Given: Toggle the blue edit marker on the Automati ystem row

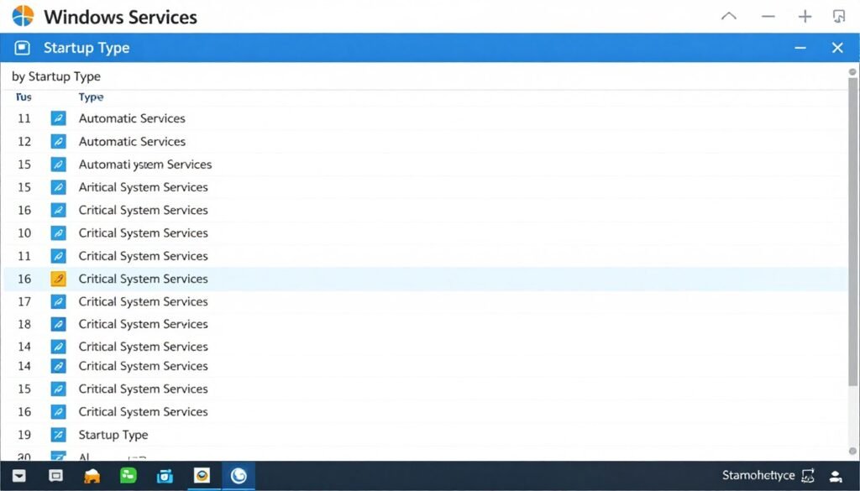Looking at the screenshot, I should point(58,164).
